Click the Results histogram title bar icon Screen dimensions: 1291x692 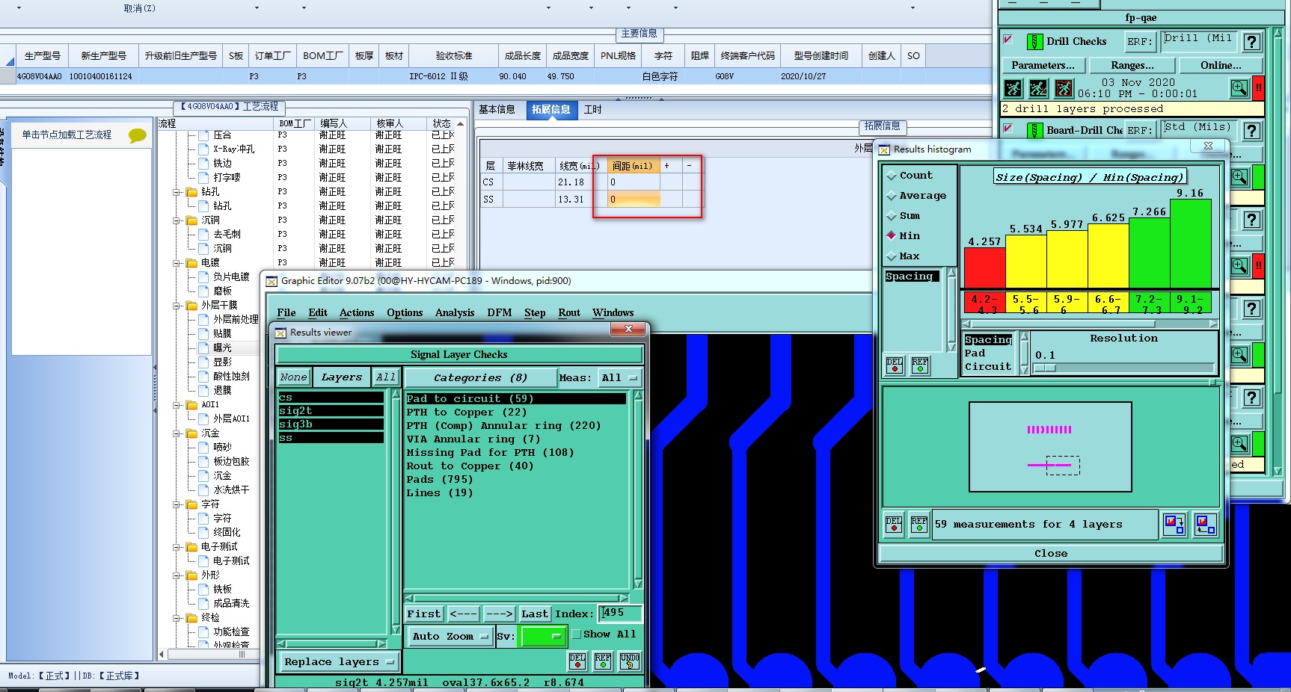tap(884, 149)
